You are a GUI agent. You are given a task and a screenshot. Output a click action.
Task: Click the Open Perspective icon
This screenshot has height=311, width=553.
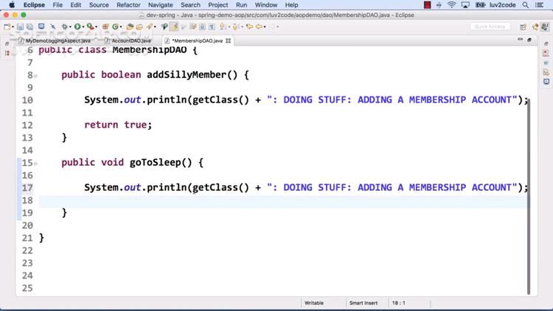[521, 27]
